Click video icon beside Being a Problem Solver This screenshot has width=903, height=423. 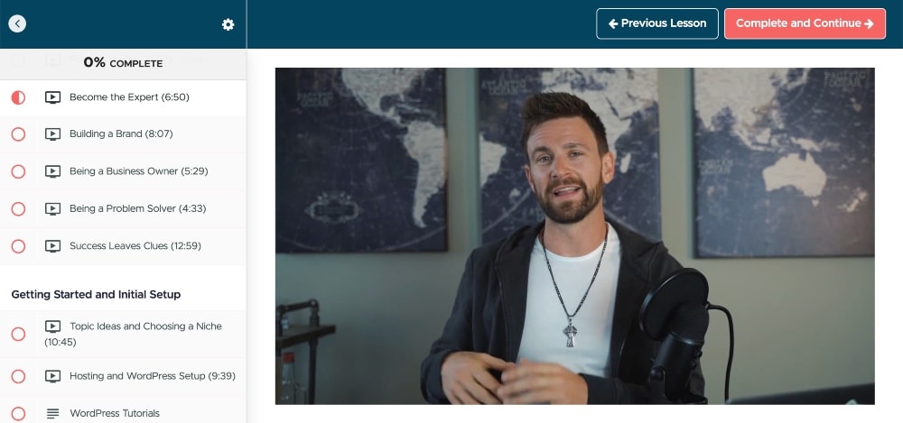pyautogui.click(x=52, y=209)
